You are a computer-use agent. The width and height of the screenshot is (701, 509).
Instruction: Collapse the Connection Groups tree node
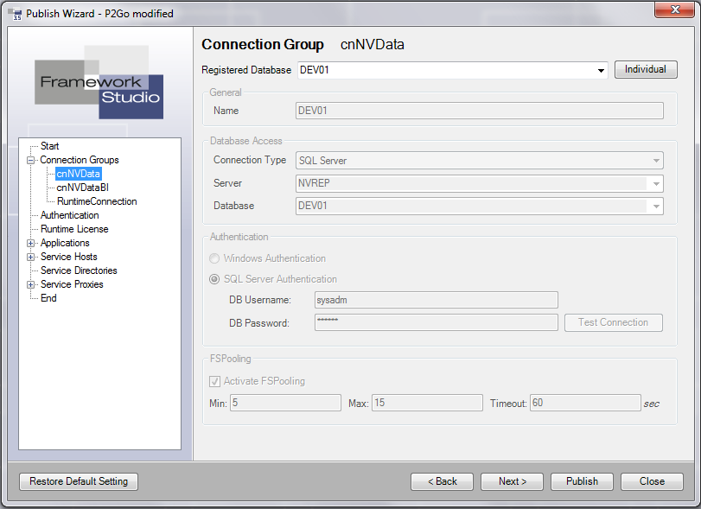click(x=31, y=160)
